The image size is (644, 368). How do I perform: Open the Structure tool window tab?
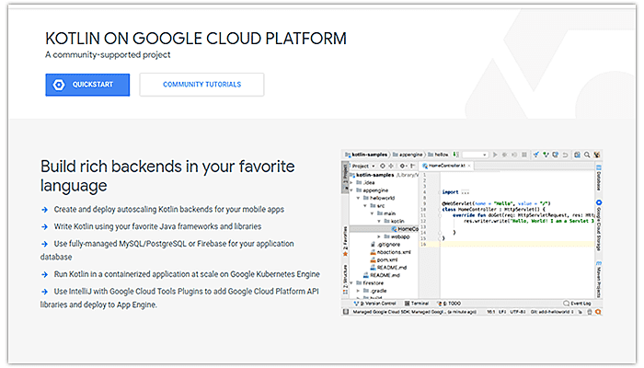[345, 279]
